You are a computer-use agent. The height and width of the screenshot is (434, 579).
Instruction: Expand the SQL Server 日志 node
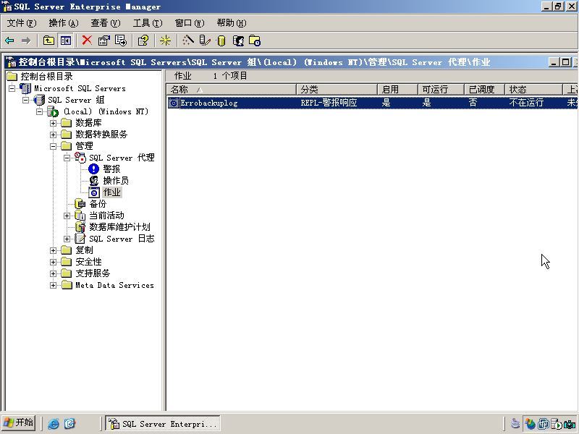pos(67,239)
